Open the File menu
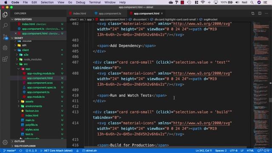The image size is (272, 153). click(x=25, y=2)
